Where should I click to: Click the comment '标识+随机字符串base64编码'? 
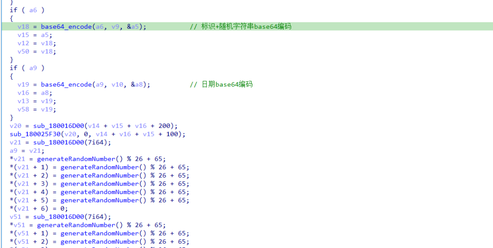(241, 26)
